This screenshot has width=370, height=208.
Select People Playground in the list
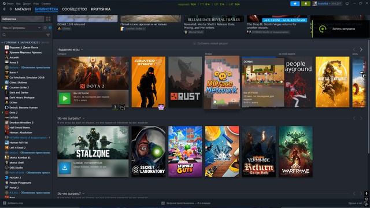(x=20, y=183)
